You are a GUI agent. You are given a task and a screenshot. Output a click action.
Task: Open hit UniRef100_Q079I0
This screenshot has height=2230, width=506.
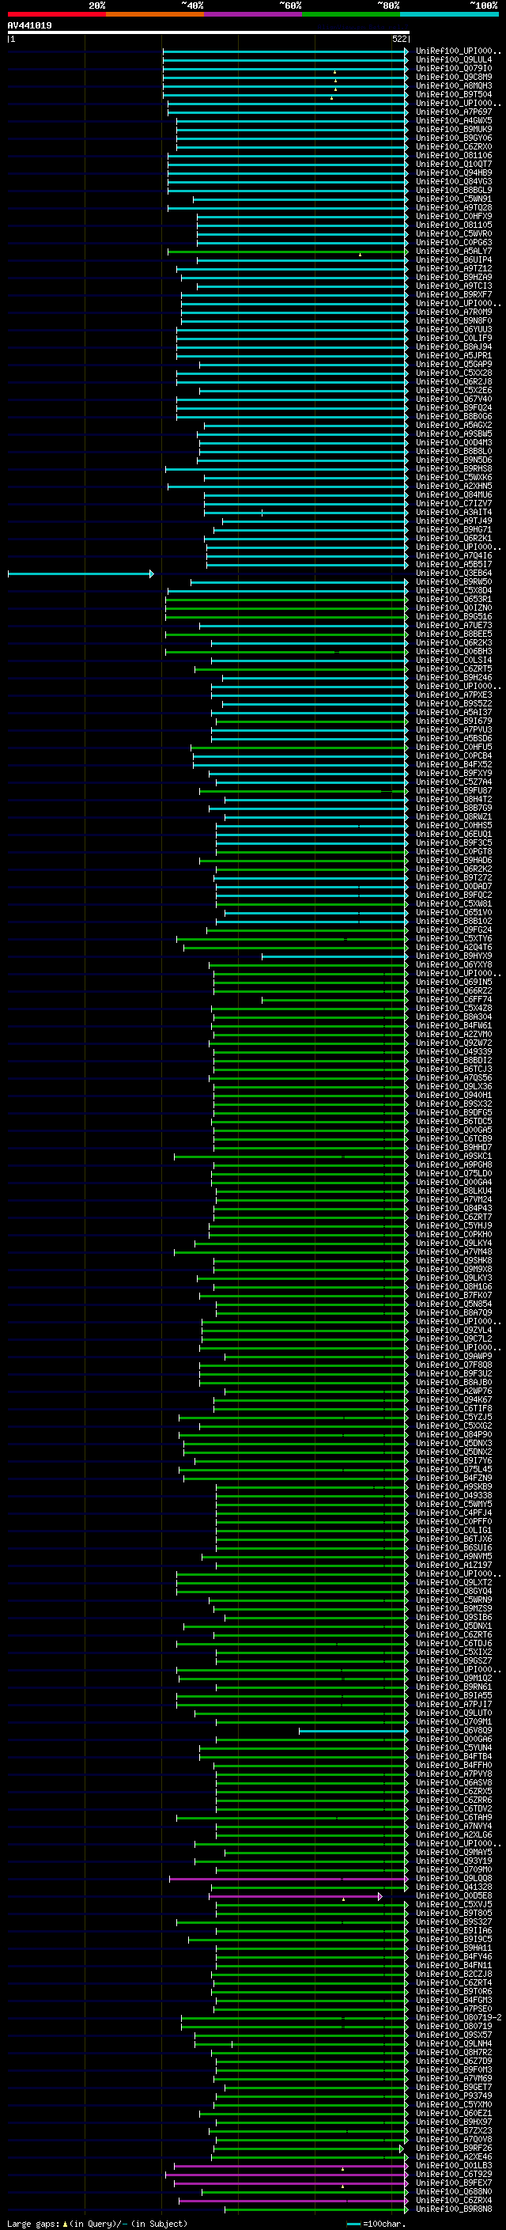[x=454, y=68]
